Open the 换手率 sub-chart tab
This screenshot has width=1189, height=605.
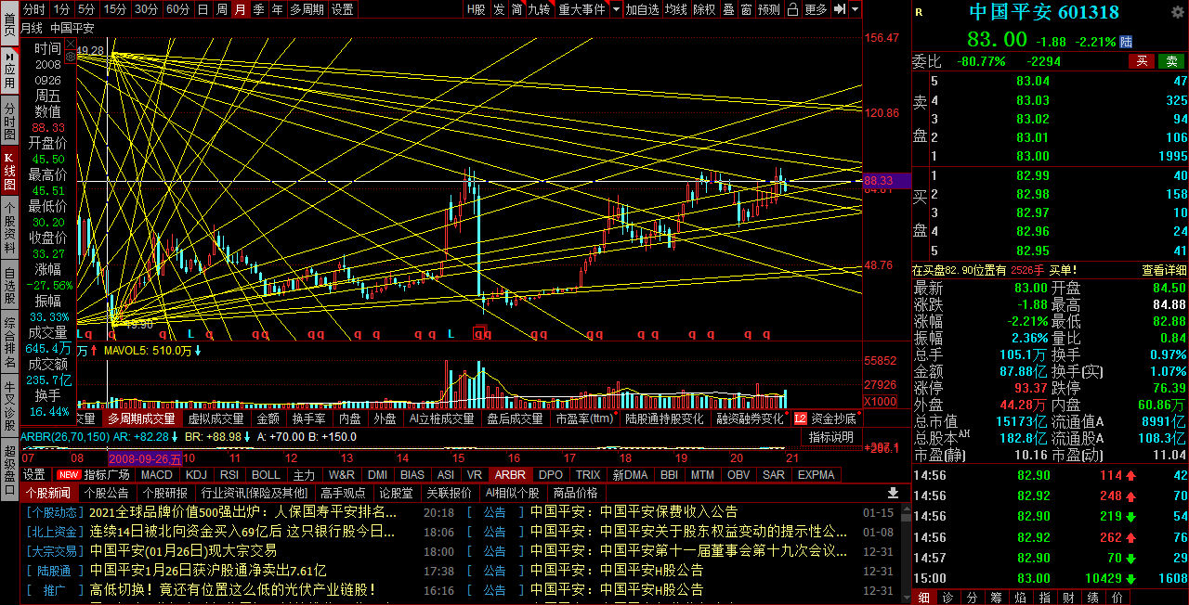(308, 418)
